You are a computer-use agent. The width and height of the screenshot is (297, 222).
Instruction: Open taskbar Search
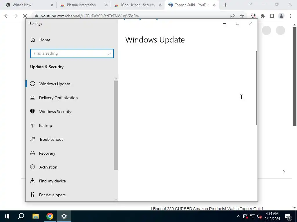tap(21, 216)
